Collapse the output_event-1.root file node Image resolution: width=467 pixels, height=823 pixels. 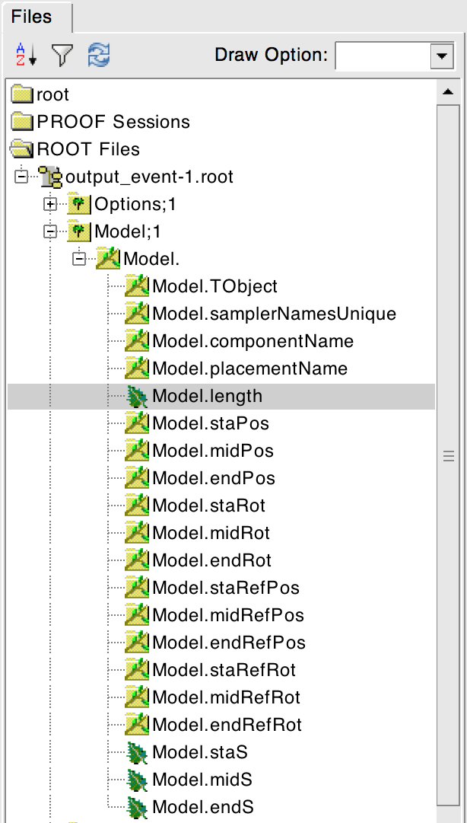tap(21, 177)
